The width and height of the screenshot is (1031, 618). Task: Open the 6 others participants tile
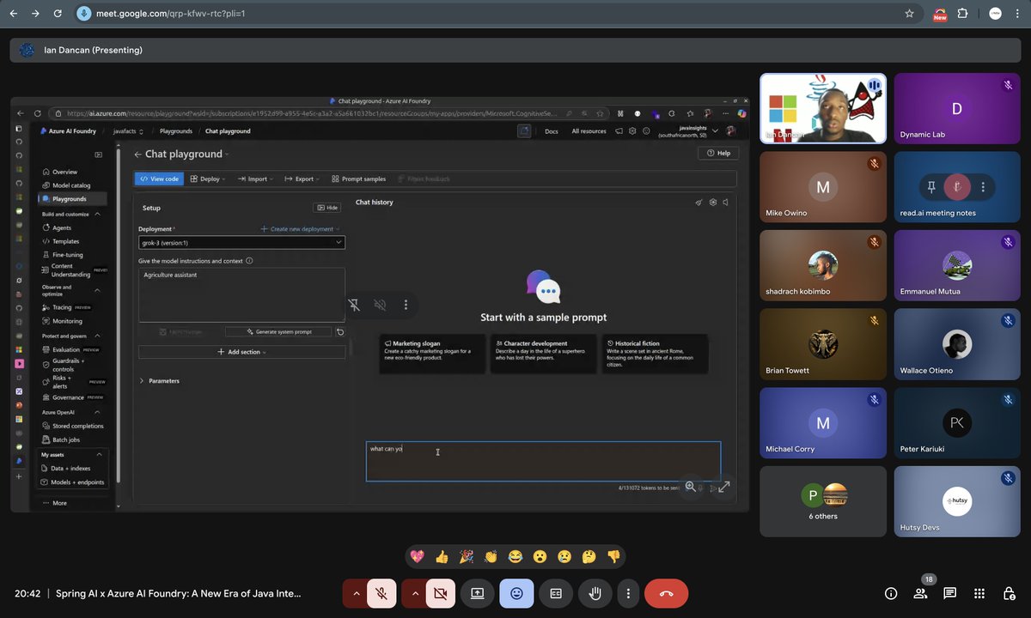823,501
